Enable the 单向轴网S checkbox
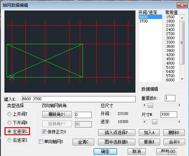Viewport: 189px width, 156px height. (41, 141)
